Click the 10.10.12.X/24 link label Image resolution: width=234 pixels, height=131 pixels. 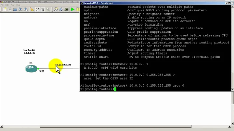click(x=63, y=65)
